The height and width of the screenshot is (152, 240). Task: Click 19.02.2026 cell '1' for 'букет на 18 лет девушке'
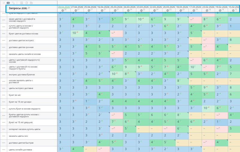point(221,122)
